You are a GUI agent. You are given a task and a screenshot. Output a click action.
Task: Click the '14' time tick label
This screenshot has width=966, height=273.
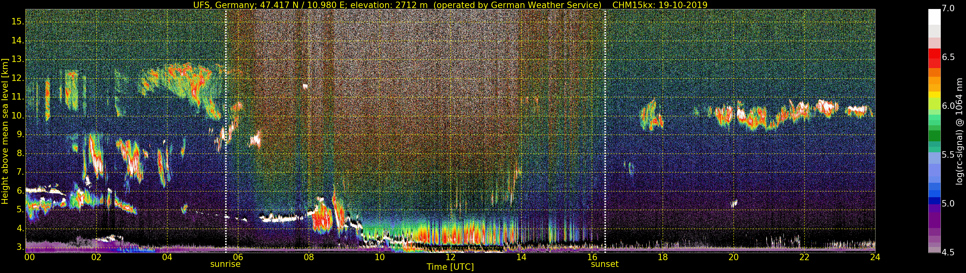(x=521, y=257)
